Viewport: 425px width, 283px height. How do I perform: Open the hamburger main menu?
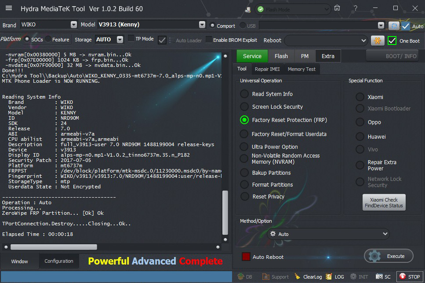click(9, 8)
